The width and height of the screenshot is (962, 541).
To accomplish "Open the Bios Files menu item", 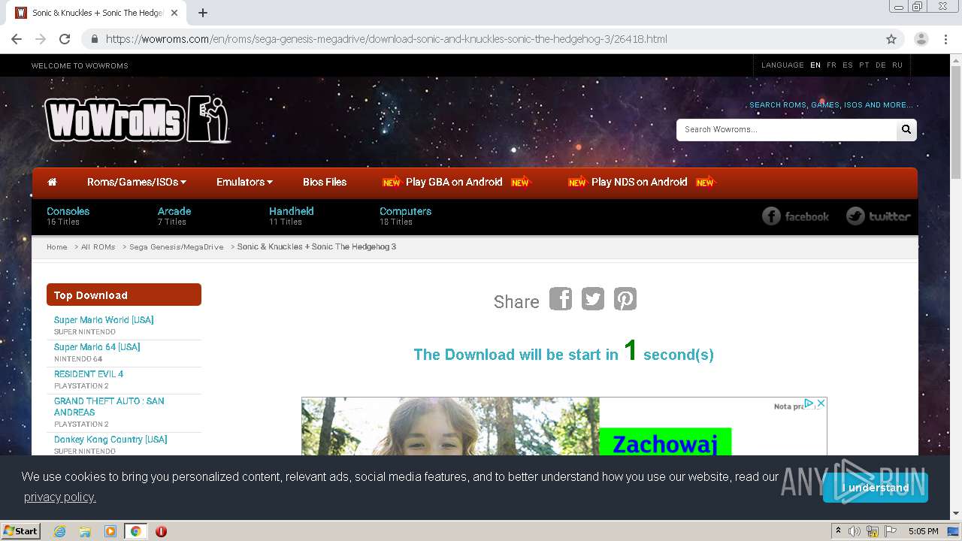I will (x=325, y=182).
